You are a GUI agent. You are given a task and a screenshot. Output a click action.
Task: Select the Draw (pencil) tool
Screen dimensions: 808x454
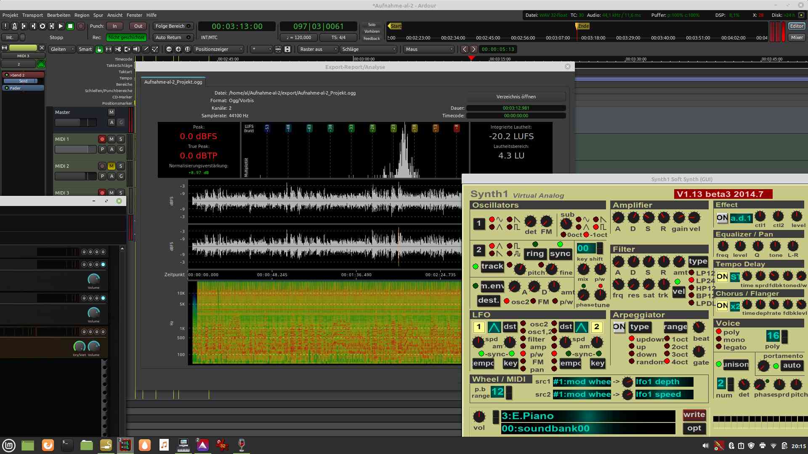pos(146,49)
